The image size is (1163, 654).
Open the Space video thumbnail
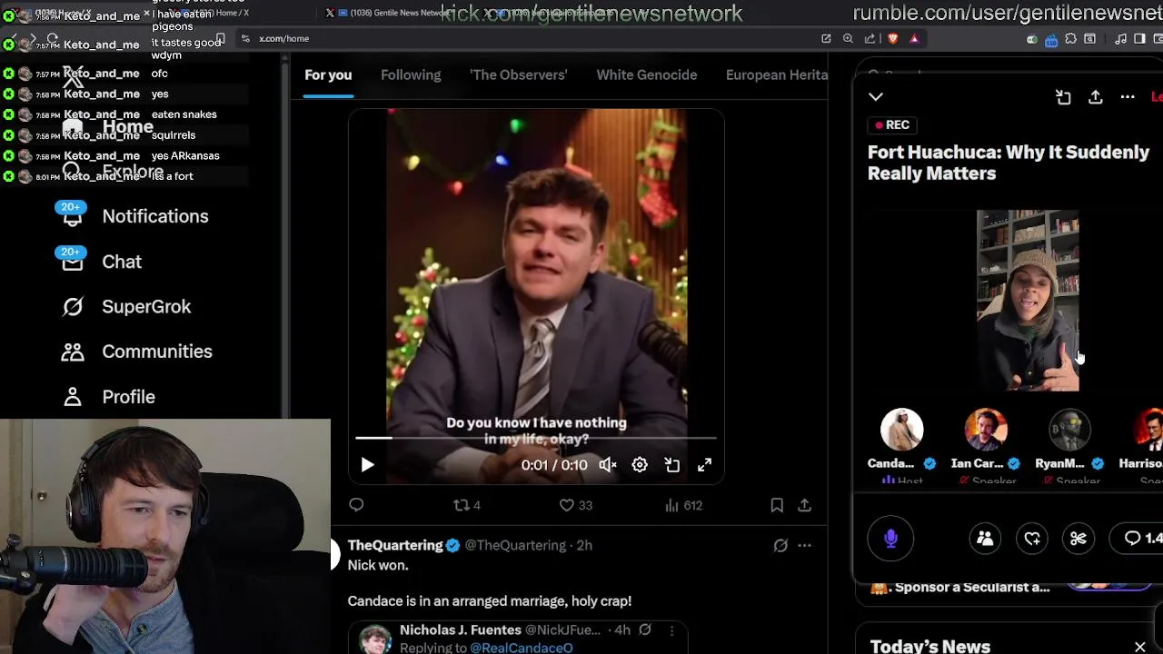tap(1028, 301)
